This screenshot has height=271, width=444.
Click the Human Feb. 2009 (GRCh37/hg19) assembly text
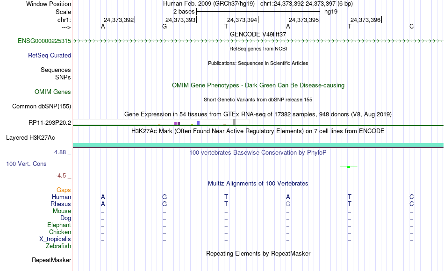click(x=209, y=4)
